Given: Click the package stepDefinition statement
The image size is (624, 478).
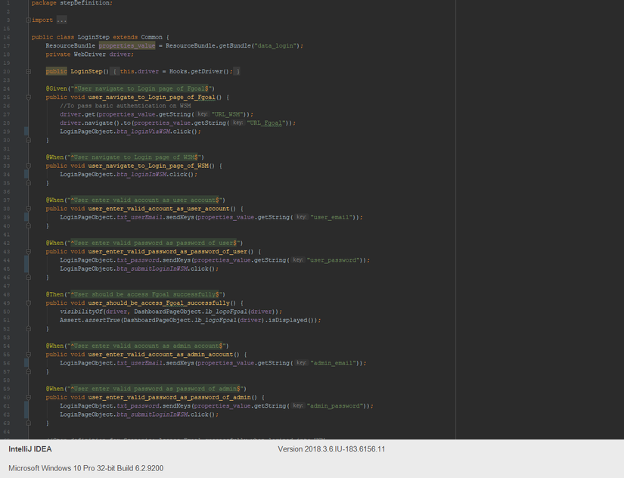Looking at the screenshot, I should (72, 3).
